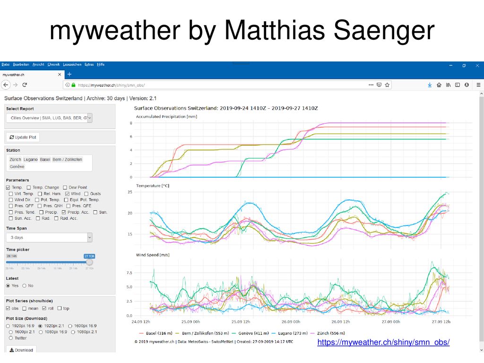Enable the Sun. Acc. checkbox
Screen dimensions: 484x363
pos(11,218)
